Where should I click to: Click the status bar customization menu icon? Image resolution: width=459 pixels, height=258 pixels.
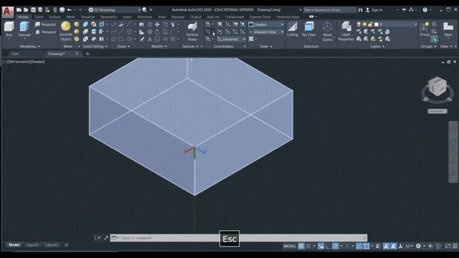coord(455,246)
